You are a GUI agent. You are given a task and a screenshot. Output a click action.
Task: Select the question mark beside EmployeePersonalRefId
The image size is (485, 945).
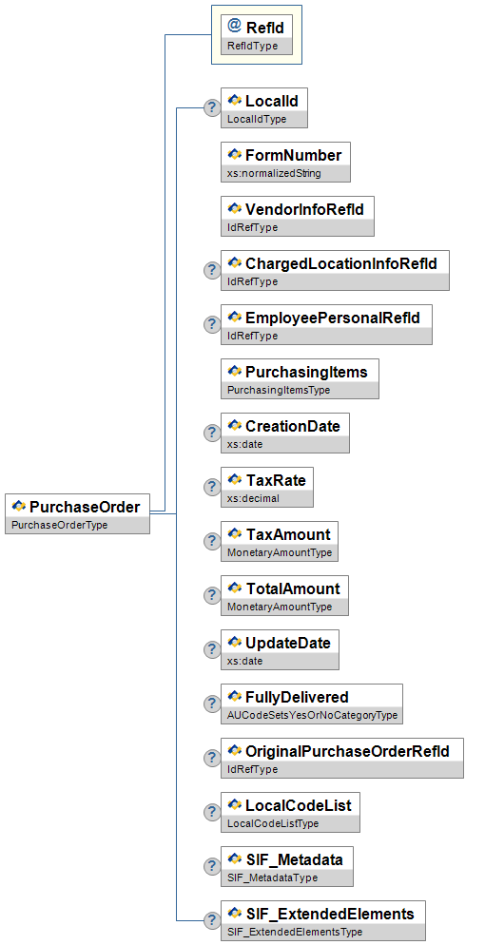211,325
